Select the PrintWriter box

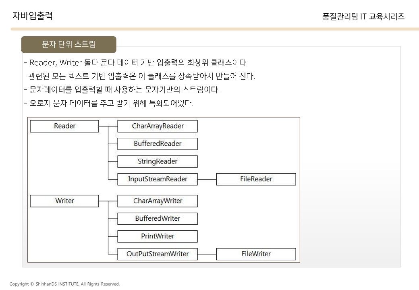(158, 236)
